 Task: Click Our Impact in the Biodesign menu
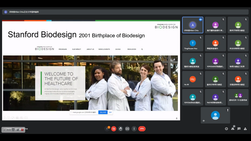click(x=77, y=49)
